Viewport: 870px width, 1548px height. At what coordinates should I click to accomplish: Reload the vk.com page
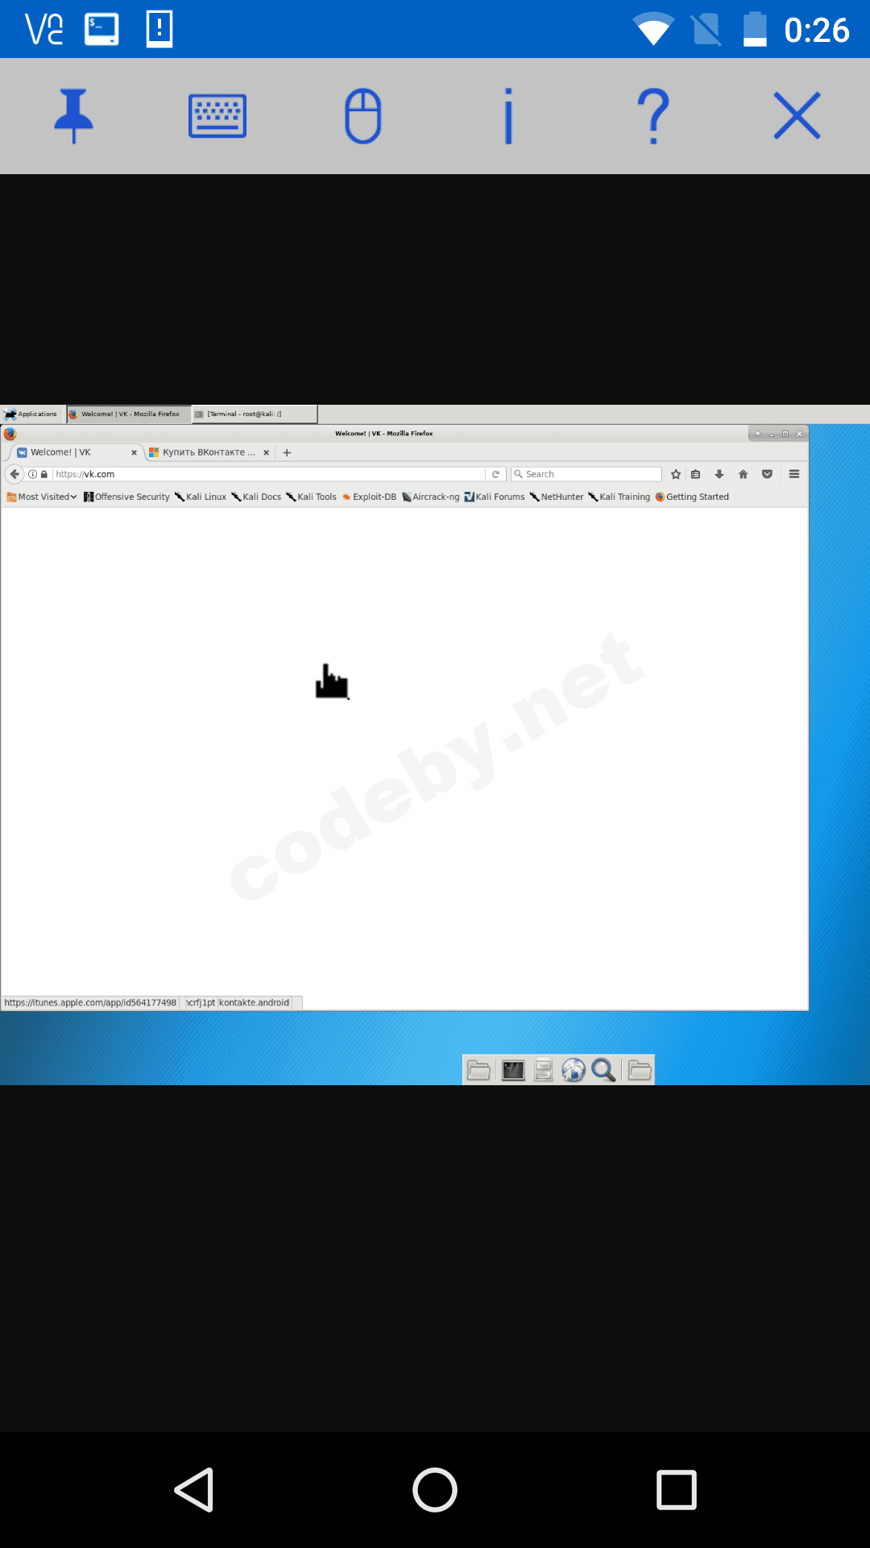495,474
